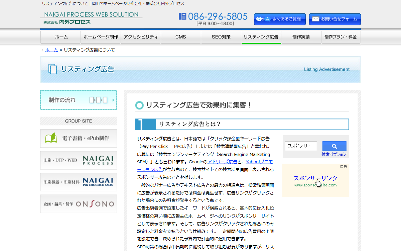Click the green book icon for ePub制作

(x=51, y=138)
